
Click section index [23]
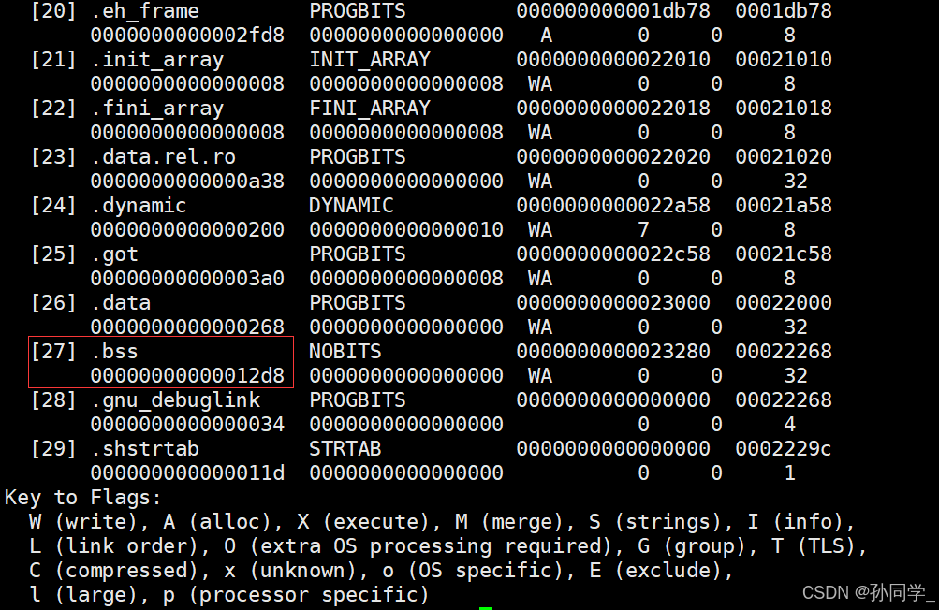point(53,157)
